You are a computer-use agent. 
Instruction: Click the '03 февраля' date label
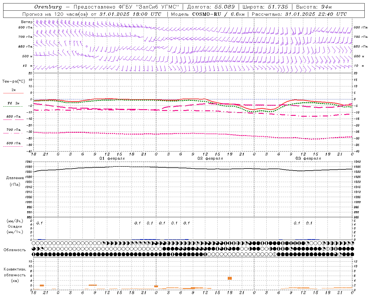click(308, 158)
